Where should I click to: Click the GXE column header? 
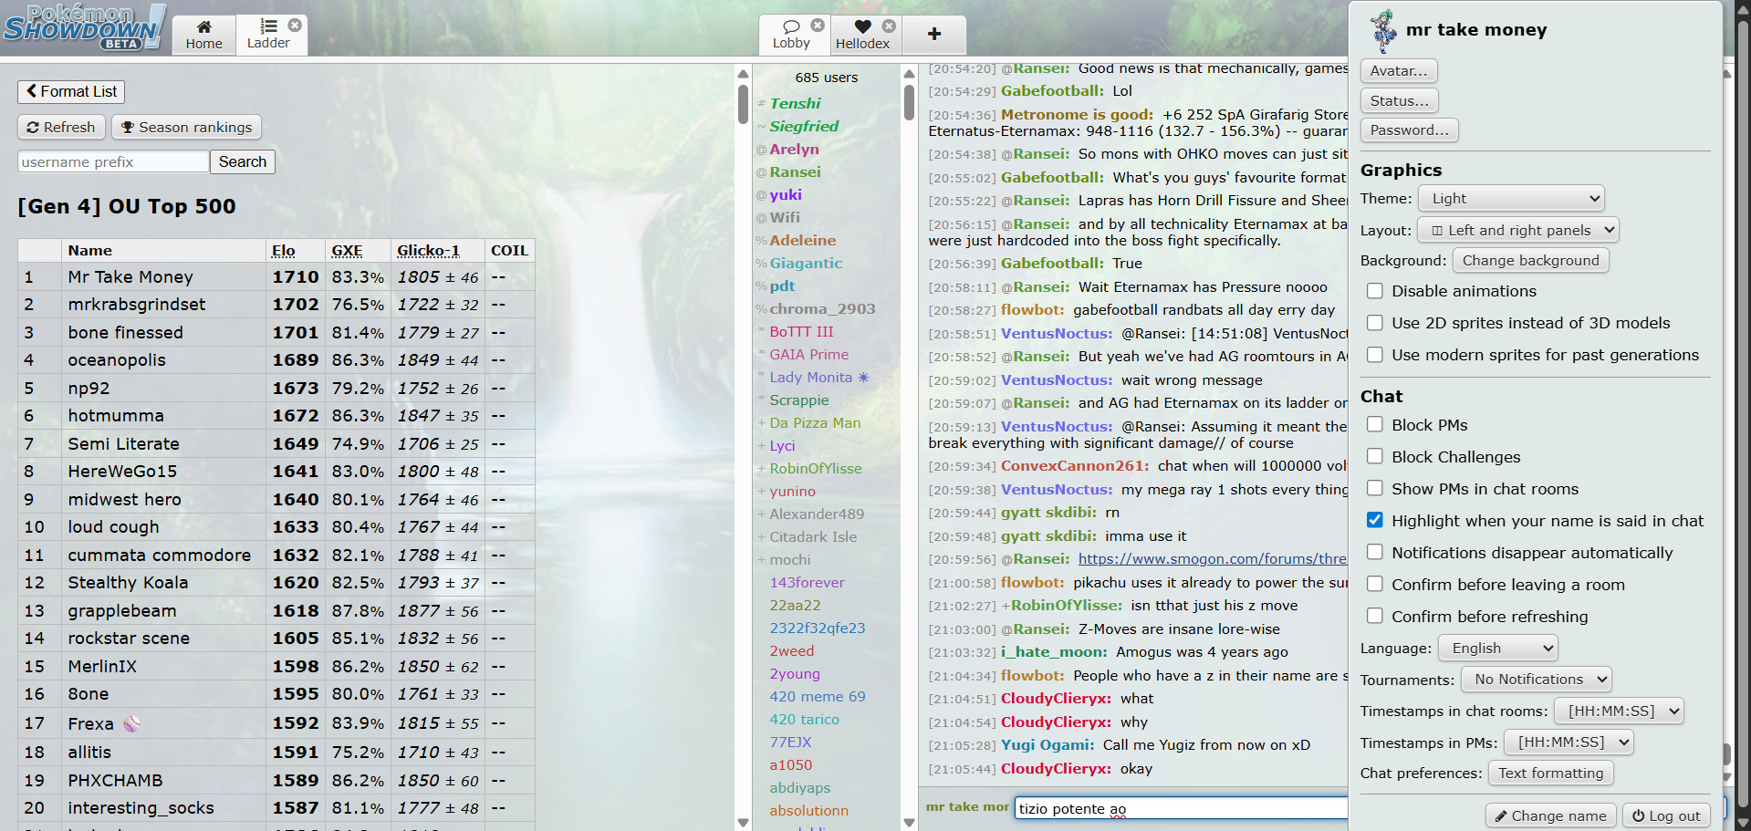347,251
